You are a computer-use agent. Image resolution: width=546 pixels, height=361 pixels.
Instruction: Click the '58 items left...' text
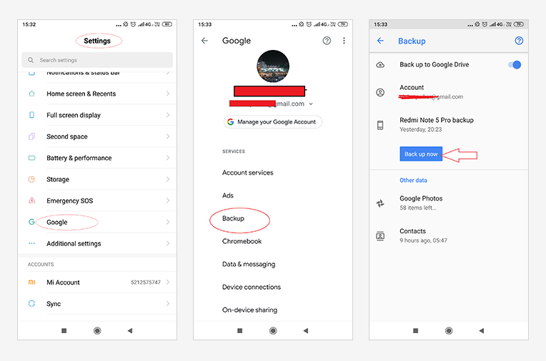(x=417, y=208)
